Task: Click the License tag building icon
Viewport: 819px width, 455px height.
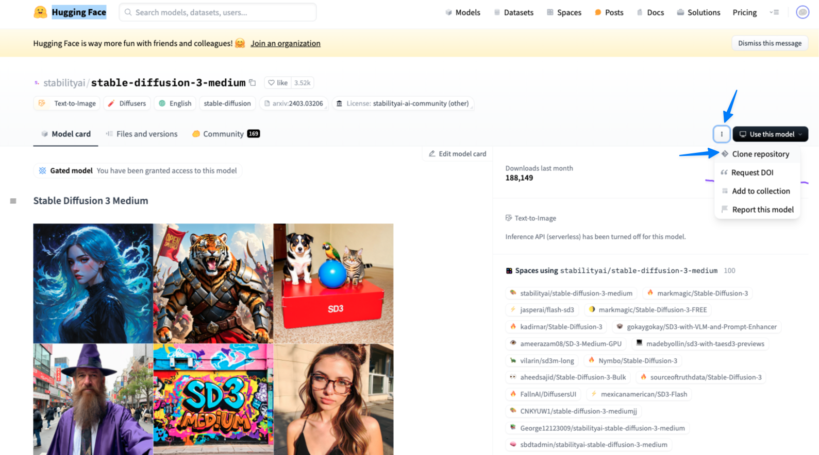Action: pyautogui.click(x=339, y=103)
